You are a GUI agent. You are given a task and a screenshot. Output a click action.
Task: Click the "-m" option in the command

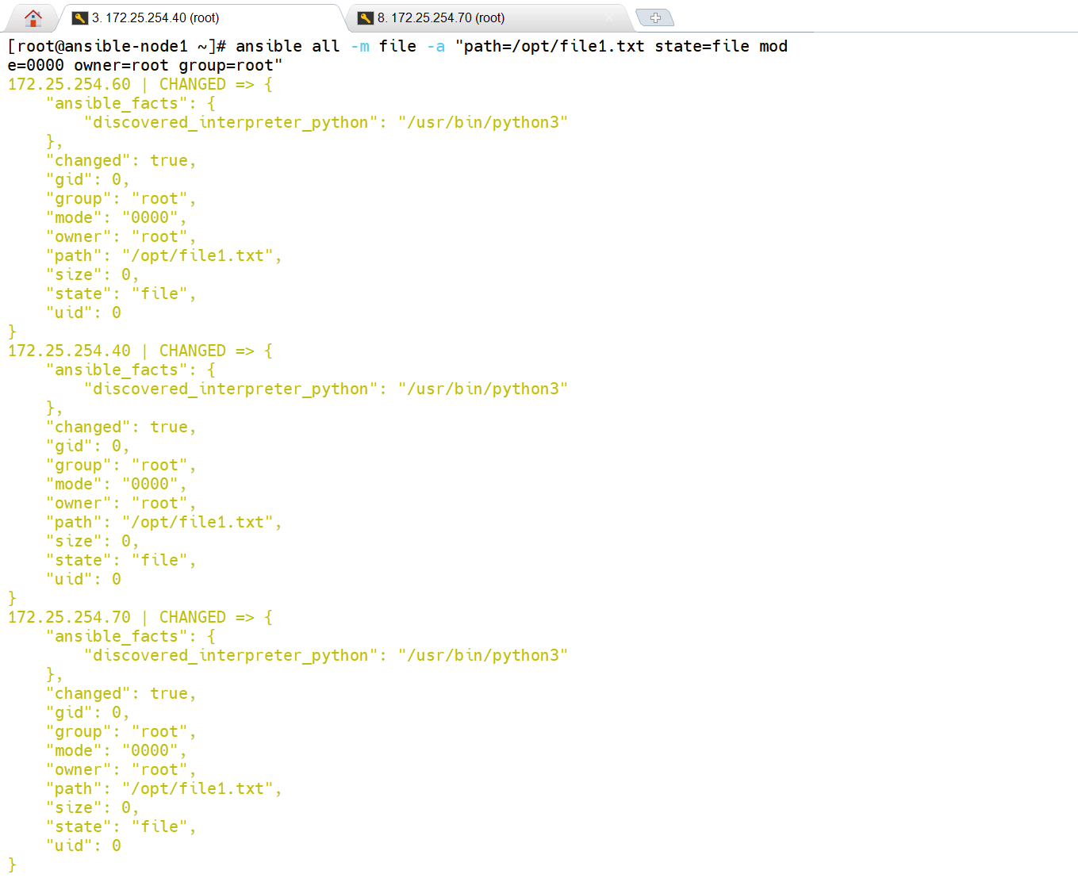pos(359,46)
